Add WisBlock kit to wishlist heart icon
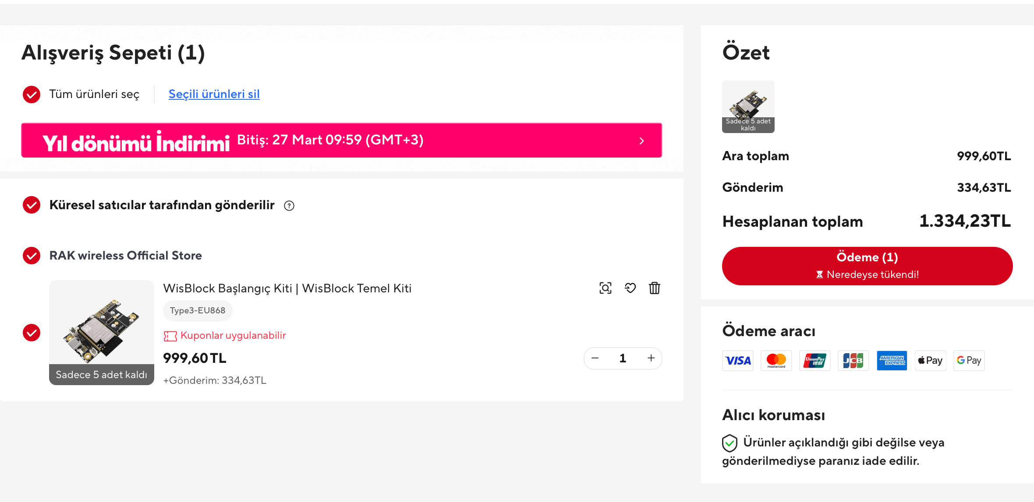This screenshot has width=1034, height=502. [630, 288]
